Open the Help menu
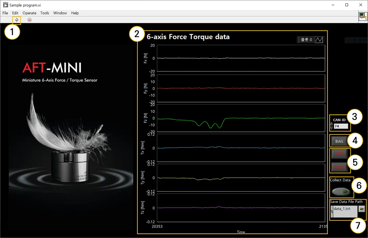 pyautogui.click(x=75, y=13)
